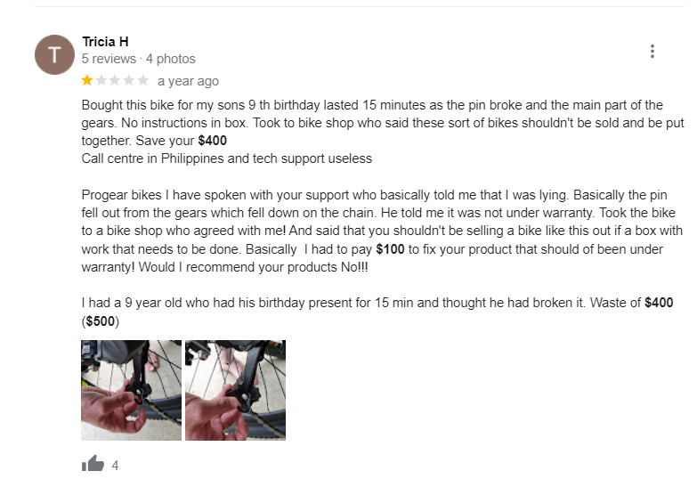Viewport: 697px width, 479px height.
Task: Click the 'a year ago' timestamp
Action: 188,81
